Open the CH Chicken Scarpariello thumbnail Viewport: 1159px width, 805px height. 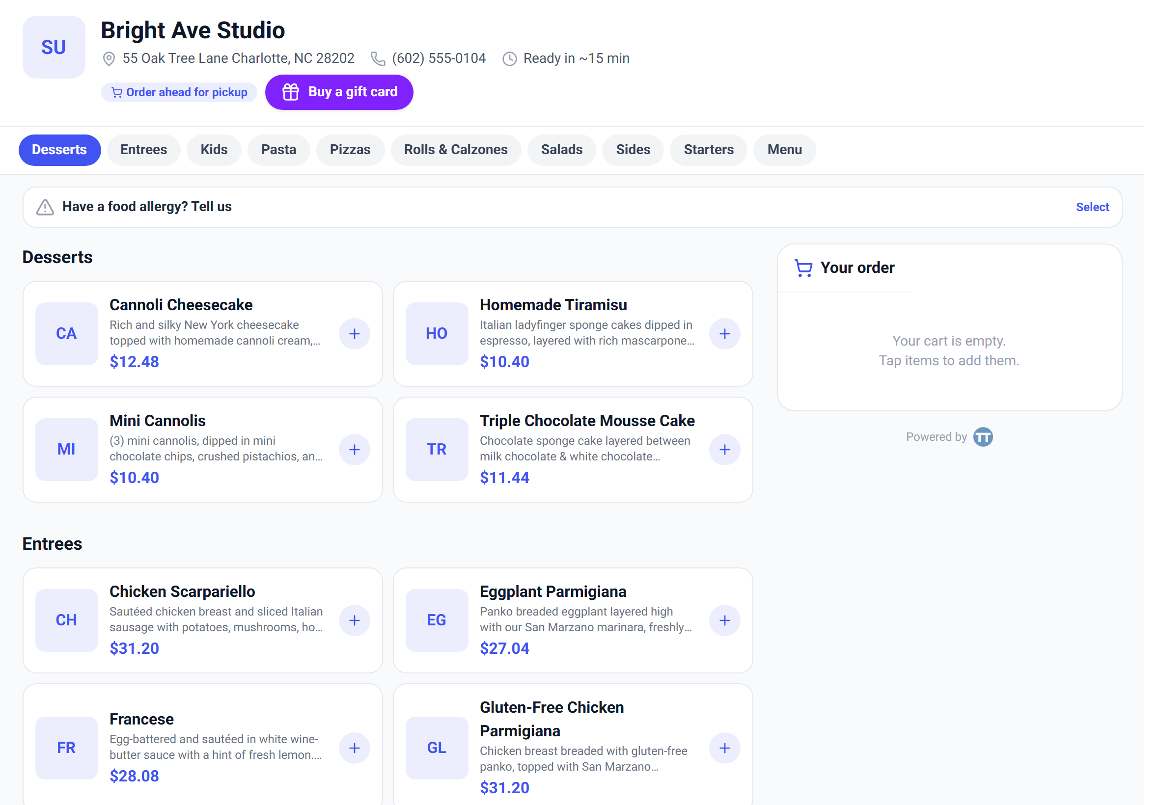66,620
